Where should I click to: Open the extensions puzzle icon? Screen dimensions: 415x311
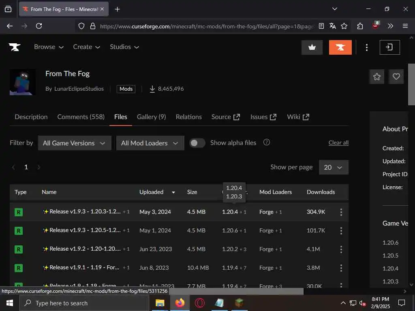(360, 26)
